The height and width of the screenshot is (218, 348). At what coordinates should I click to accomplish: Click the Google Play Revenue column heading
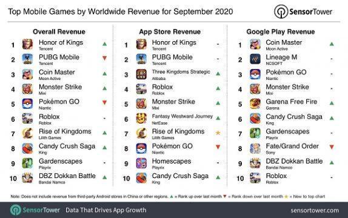[x=281, y=31]
